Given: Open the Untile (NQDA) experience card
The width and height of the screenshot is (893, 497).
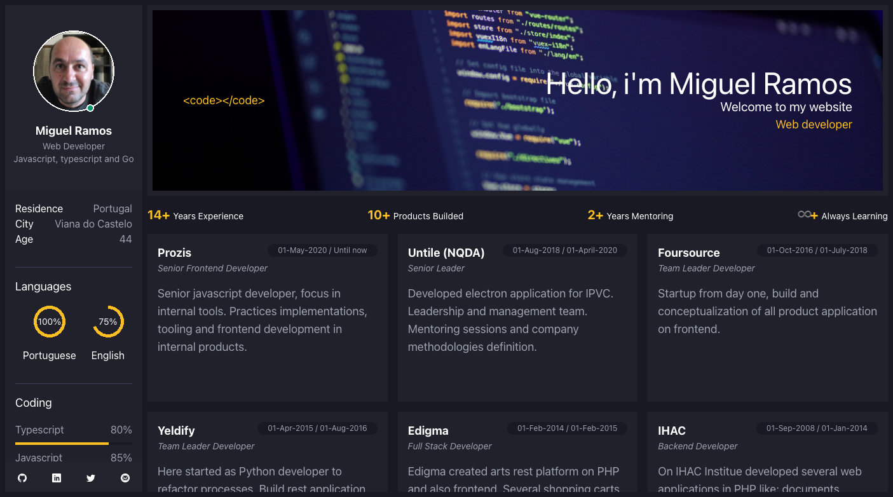Looking at the screenshot, I should point(517,318).
